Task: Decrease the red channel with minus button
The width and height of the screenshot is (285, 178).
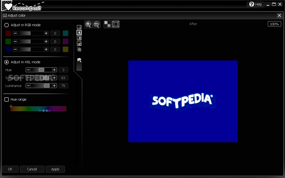Action: point(15,33)
